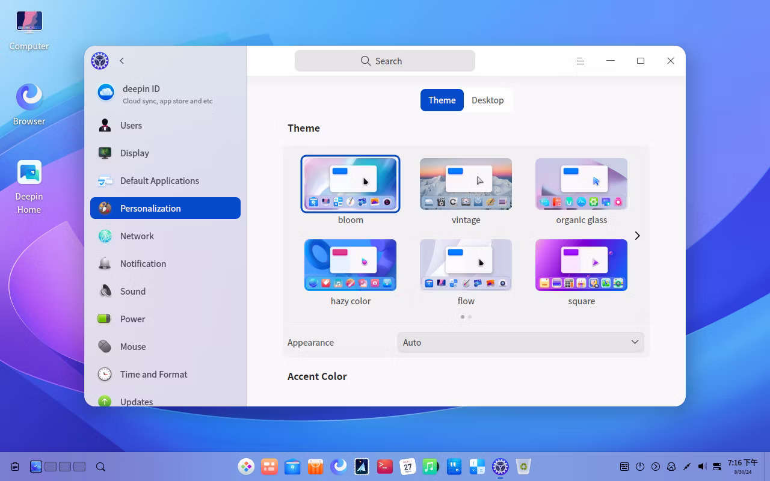Open the hamburger main menu
The height and width of the screenshot is (481, 770).
581,61
